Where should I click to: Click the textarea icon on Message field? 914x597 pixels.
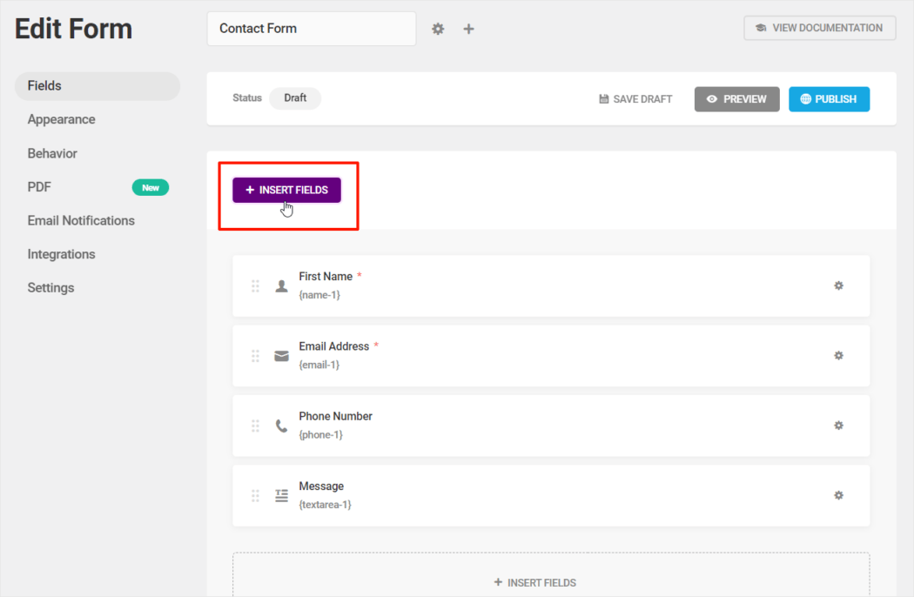click(281, 495)
